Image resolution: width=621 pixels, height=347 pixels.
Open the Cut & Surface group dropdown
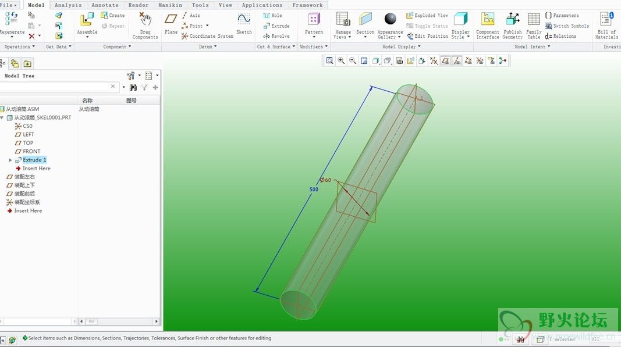tap(276, 46)
